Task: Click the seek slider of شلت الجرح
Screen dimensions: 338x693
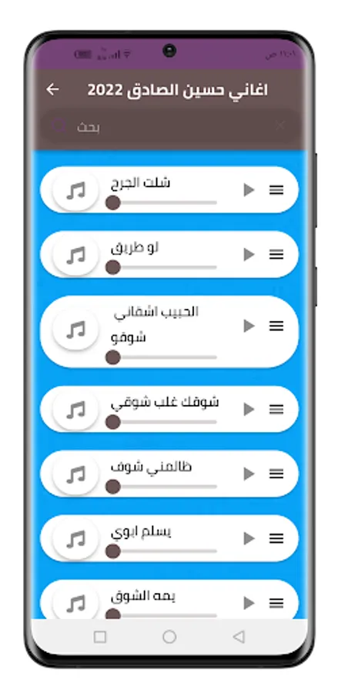Action: (x=162, y=203)
